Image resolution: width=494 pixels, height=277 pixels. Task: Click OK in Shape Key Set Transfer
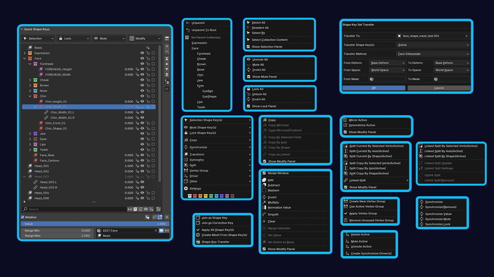[x=374, y=88]
